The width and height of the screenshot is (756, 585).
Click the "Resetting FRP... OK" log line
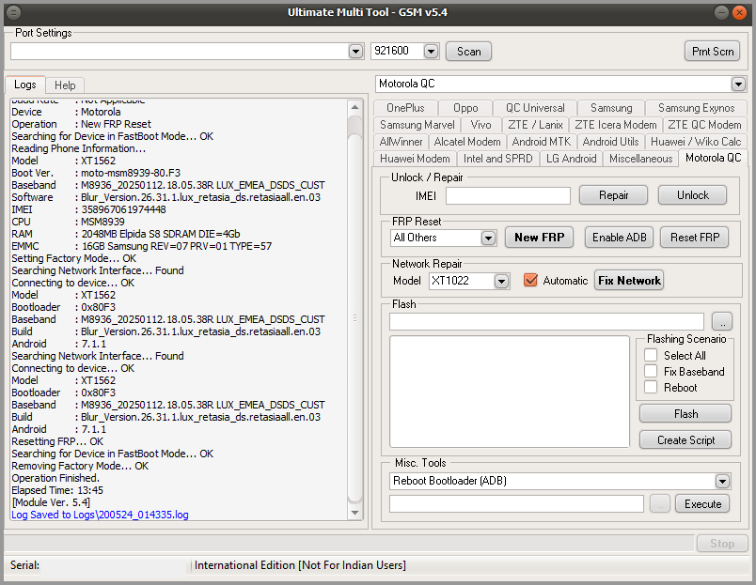coord(57,441)
